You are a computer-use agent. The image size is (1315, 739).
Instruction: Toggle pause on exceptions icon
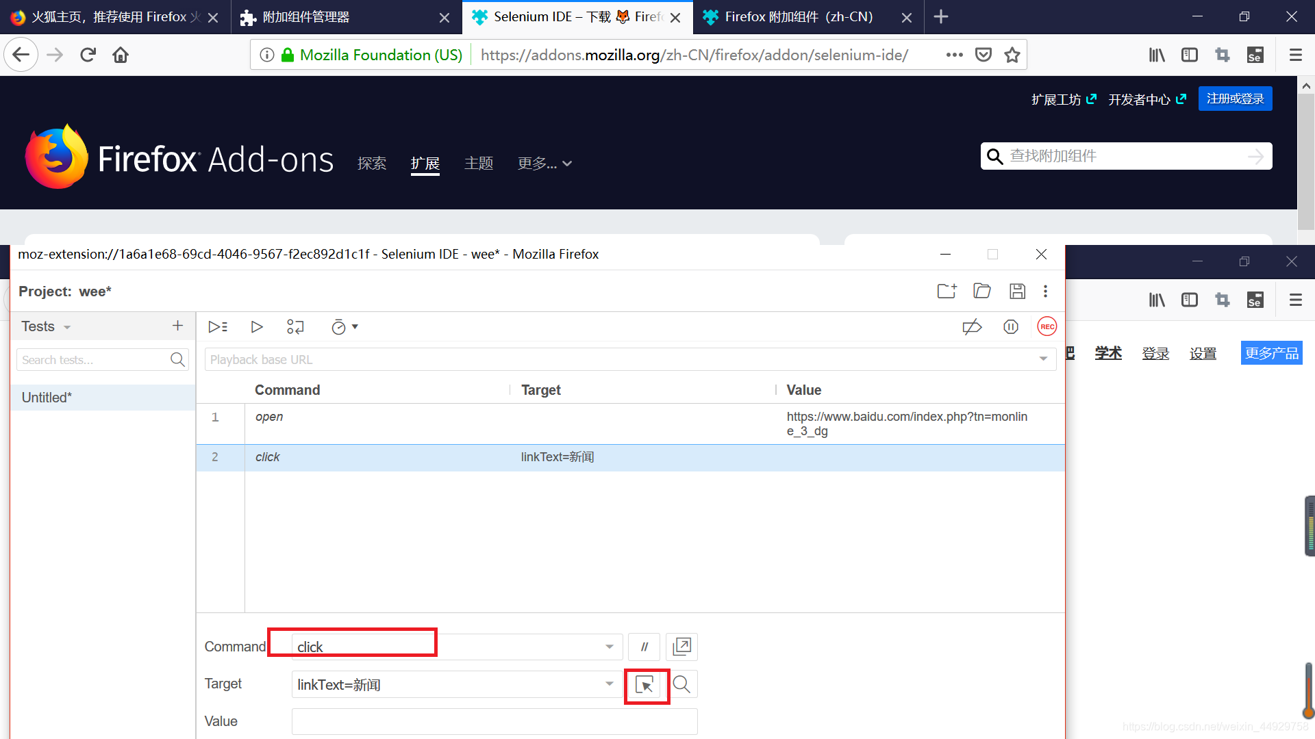[1011, 327]
